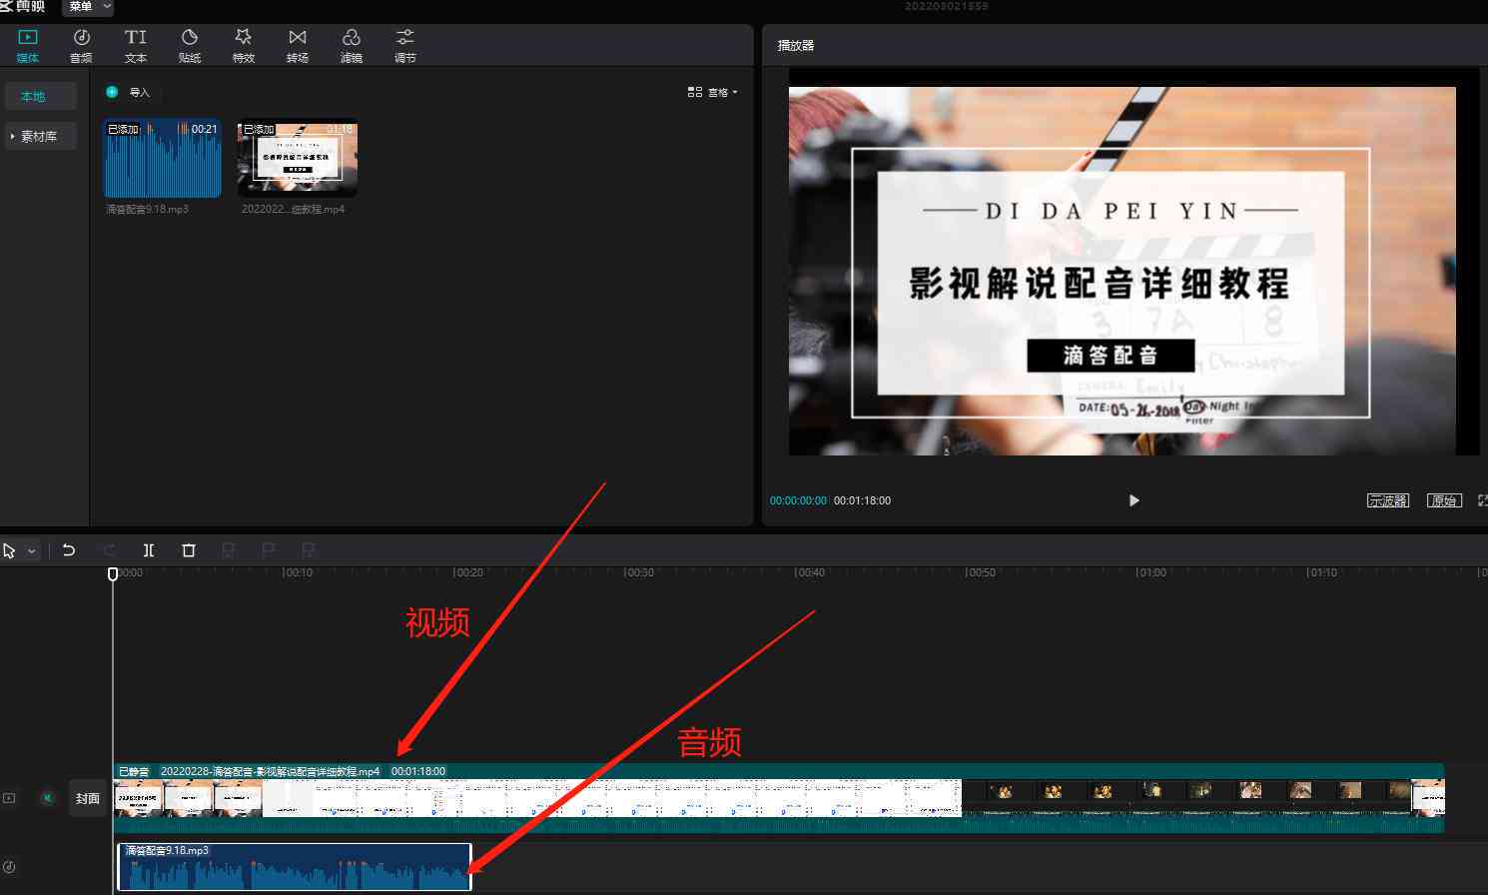1488x895 pixels.
Task: Switch to the 媒体 media tab
Action: coord(27,46)
